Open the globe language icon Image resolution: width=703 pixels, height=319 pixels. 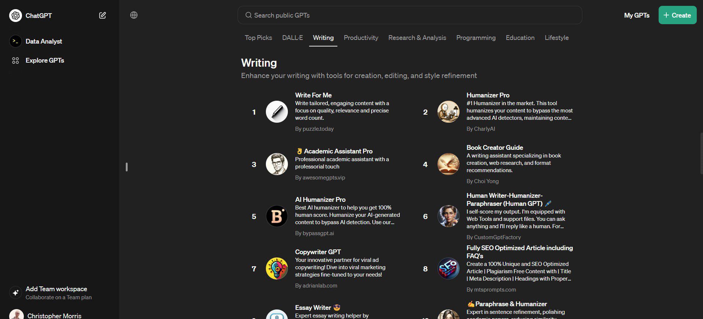[x=134, y=15]
